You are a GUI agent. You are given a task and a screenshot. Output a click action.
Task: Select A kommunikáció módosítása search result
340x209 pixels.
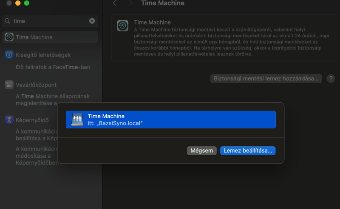coord(37,156)
